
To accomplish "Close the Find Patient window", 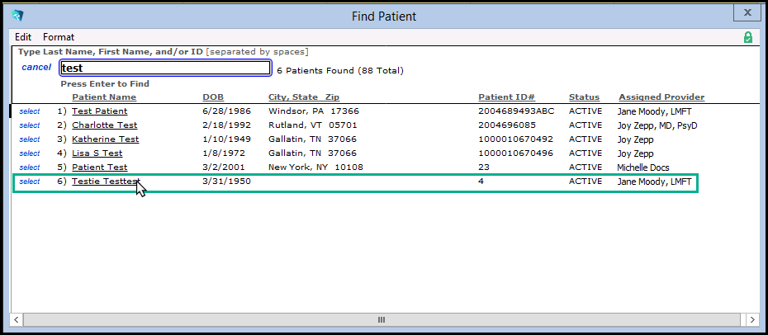I will pyautogui.click(x=747, y=13).
